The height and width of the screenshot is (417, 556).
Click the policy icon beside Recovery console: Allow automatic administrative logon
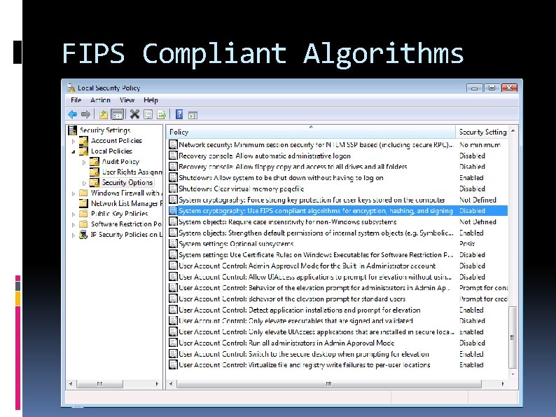coord(173,156)
